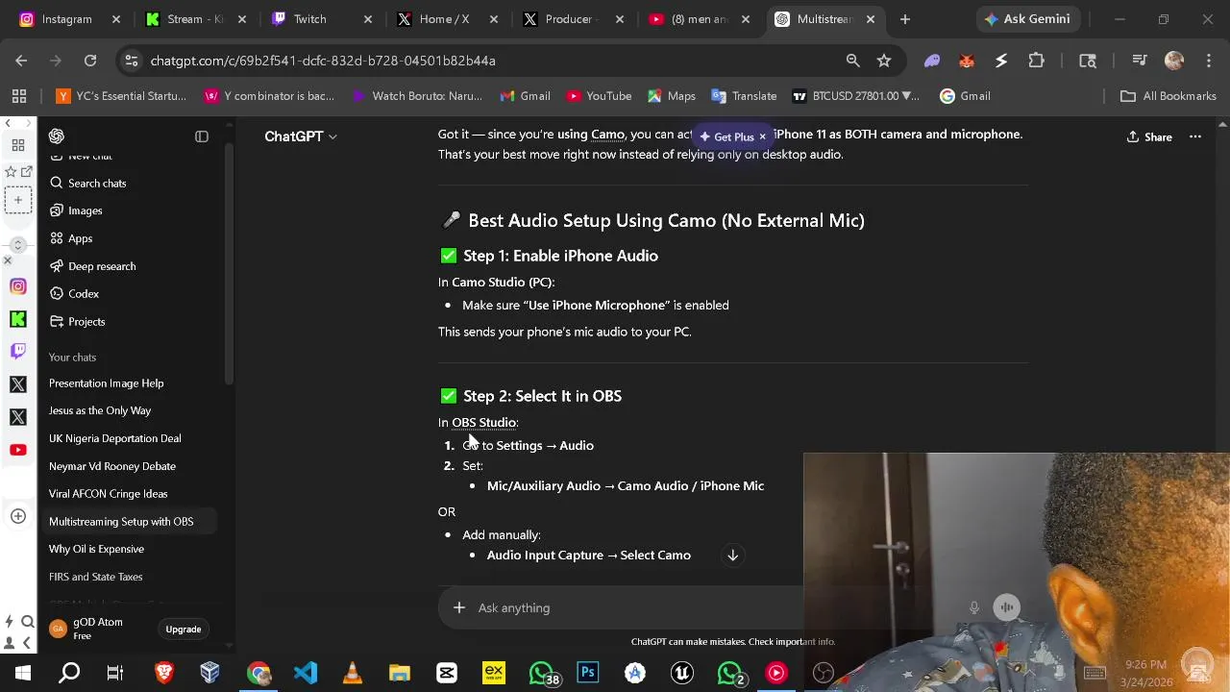Open VLC media player from taskbar
The image size is (1230, 692).
click(x=352, y=673)
